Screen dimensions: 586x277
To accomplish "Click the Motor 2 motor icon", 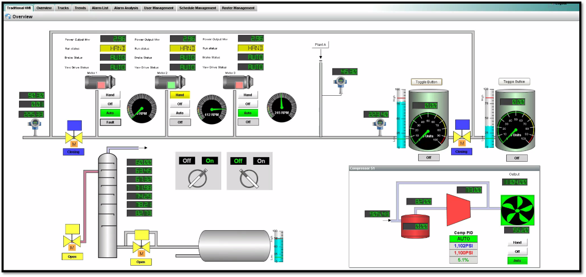I will (170, 82).
